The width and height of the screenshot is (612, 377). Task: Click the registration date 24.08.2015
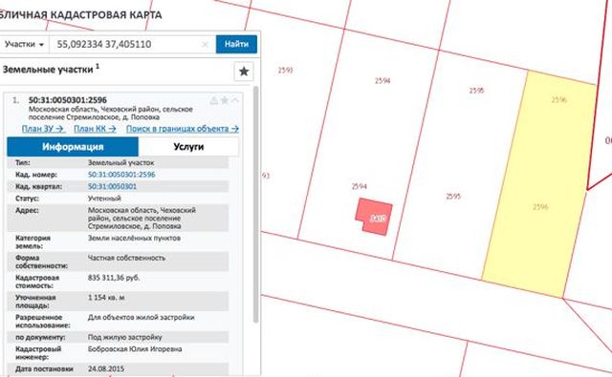click(x=106, y=368)
